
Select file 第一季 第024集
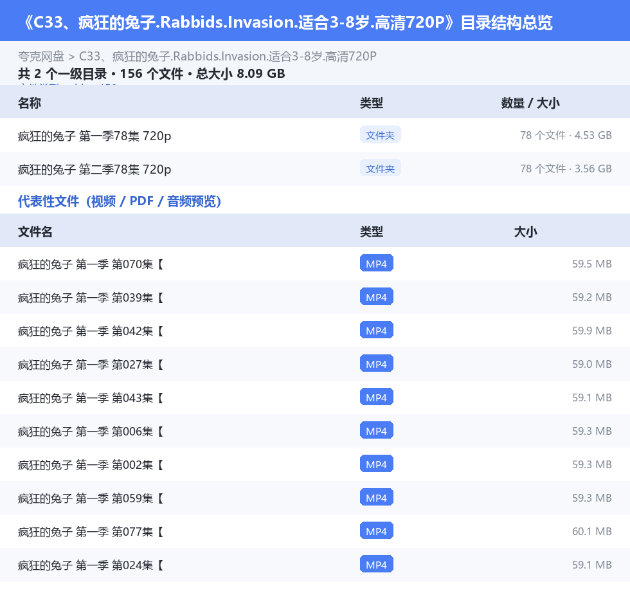click(91, 565)
